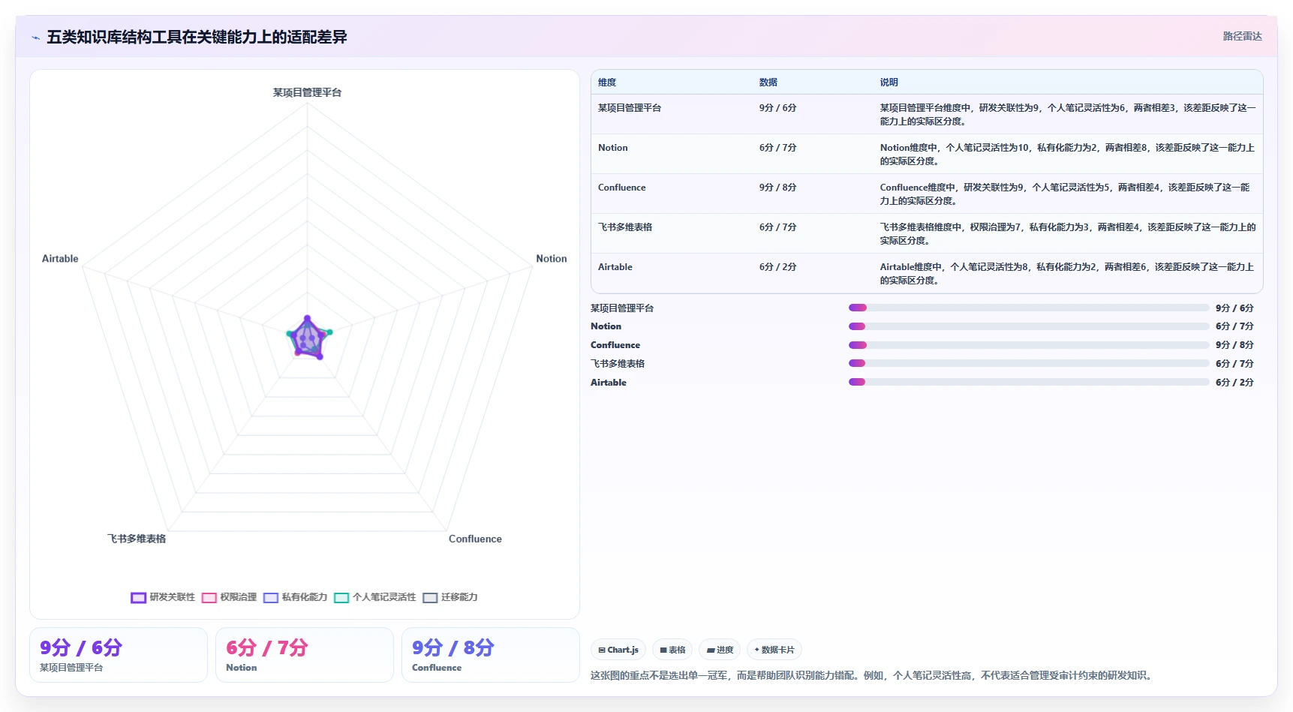Toggle the 迁移能力 legend series
This screenshot has height=712, width=1293.
pos(450,597)
